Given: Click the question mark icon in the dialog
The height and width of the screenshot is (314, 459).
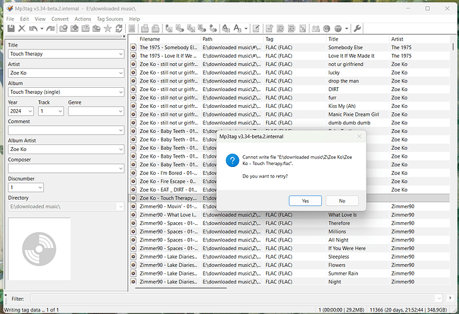Looking at the screenshot, I should (232, 160).
